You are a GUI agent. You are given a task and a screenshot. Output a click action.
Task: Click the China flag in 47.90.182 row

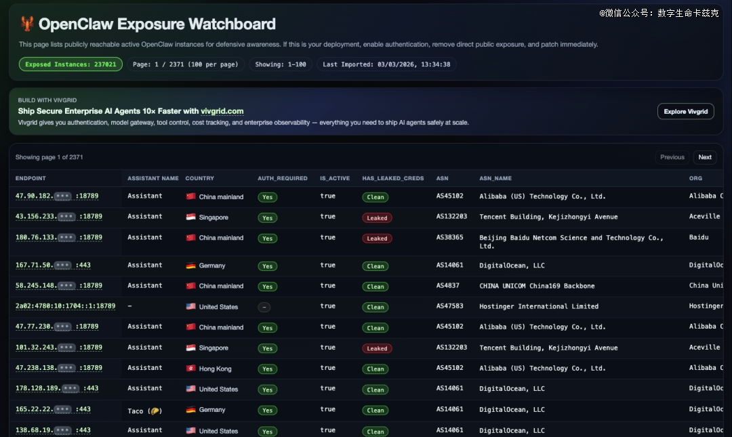coord(190,197)
